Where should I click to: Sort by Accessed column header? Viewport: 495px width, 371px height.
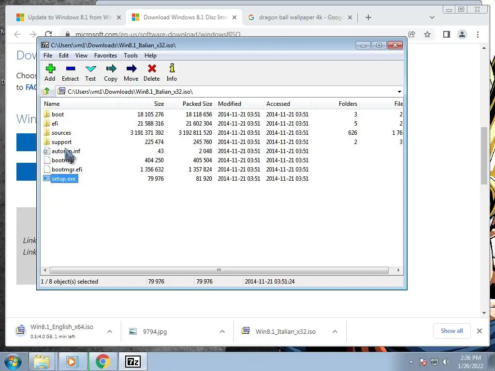[x=287, y=104]
